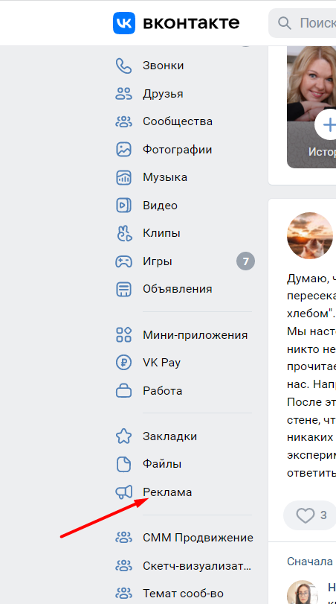Click the Темат сооб-во group icon
This screenshot has height=604, width=336.
click(124, 594)
